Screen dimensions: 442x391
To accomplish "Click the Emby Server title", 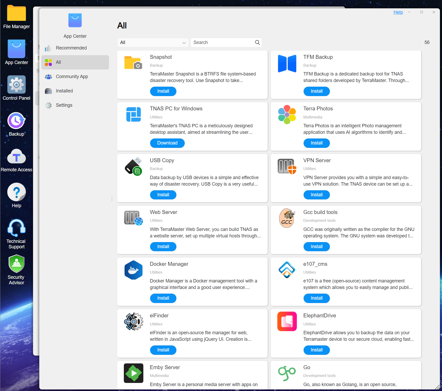I will (165, 367).
